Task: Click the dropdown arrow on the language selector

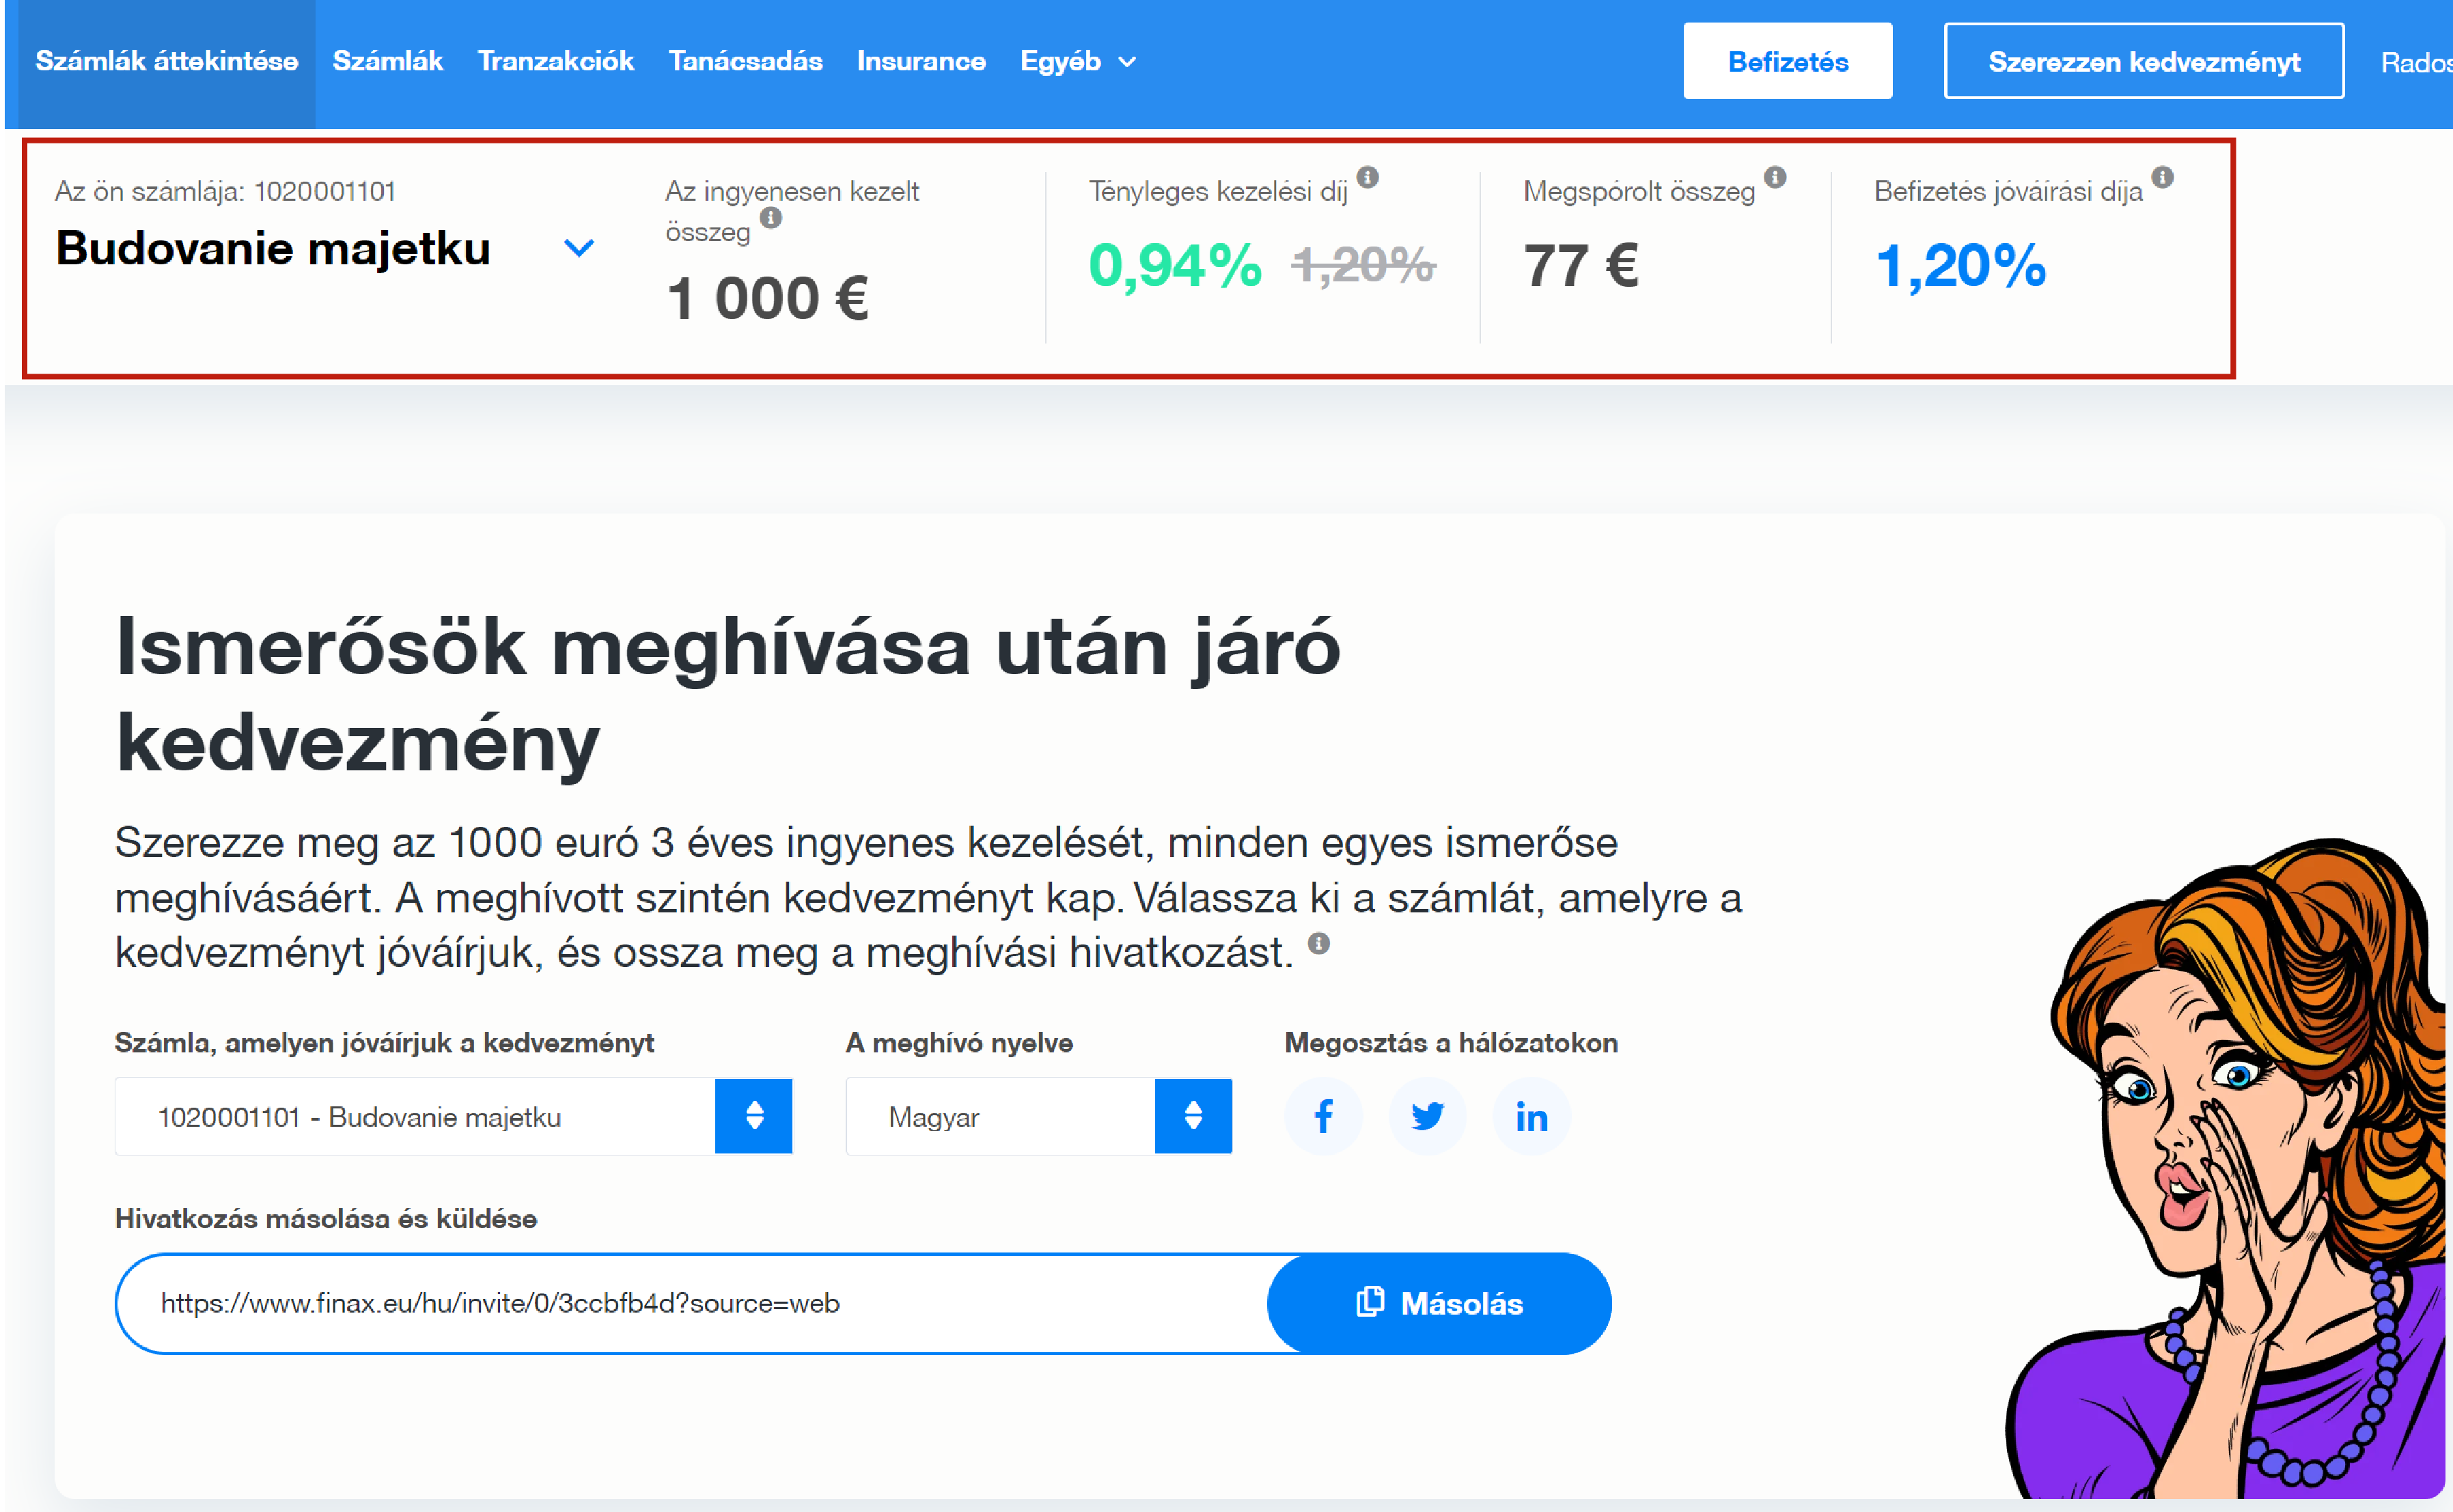Action: 1193,1116
